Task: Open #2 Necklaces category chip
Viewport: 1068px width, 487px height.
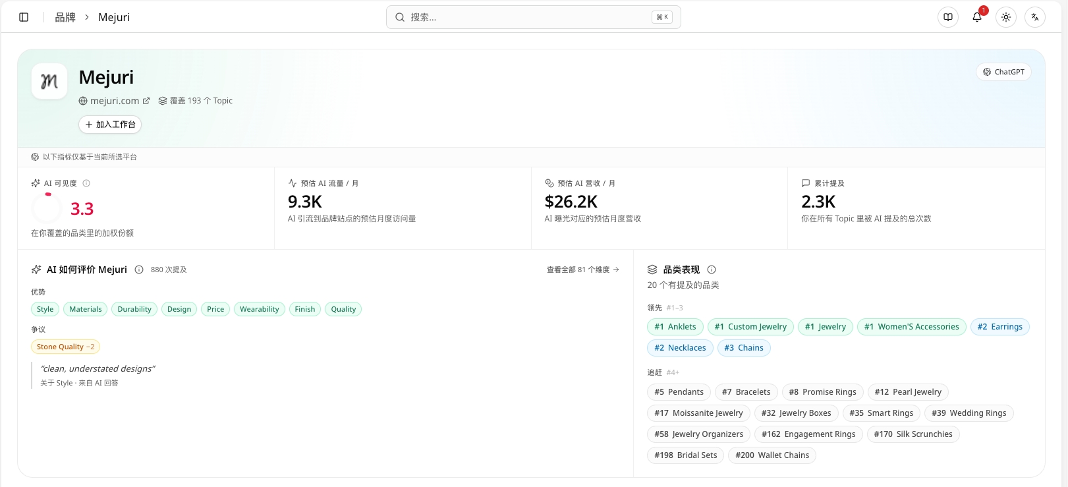Action: tap(680, 348)
